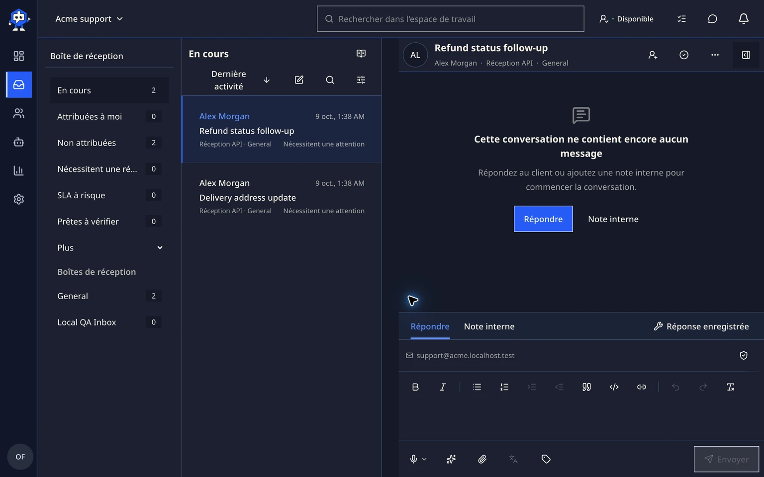Open the knowledge base book icon
Screen dimensions: 764x477
[361, 54]
